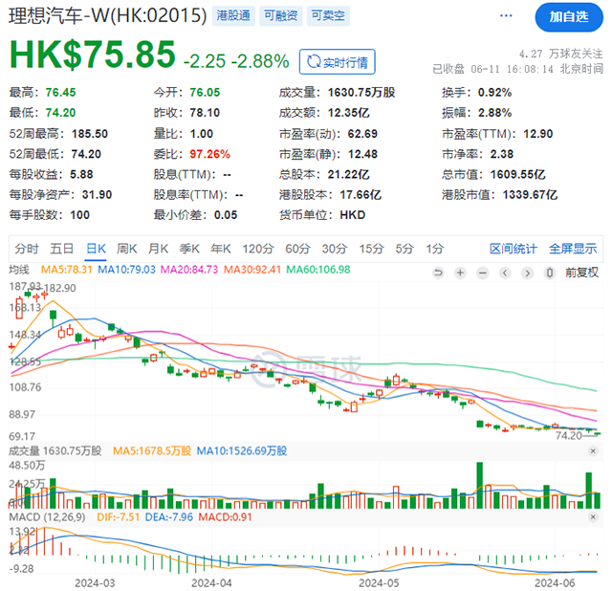Click the MA60:106.98 legend label

tap(318, 270)
